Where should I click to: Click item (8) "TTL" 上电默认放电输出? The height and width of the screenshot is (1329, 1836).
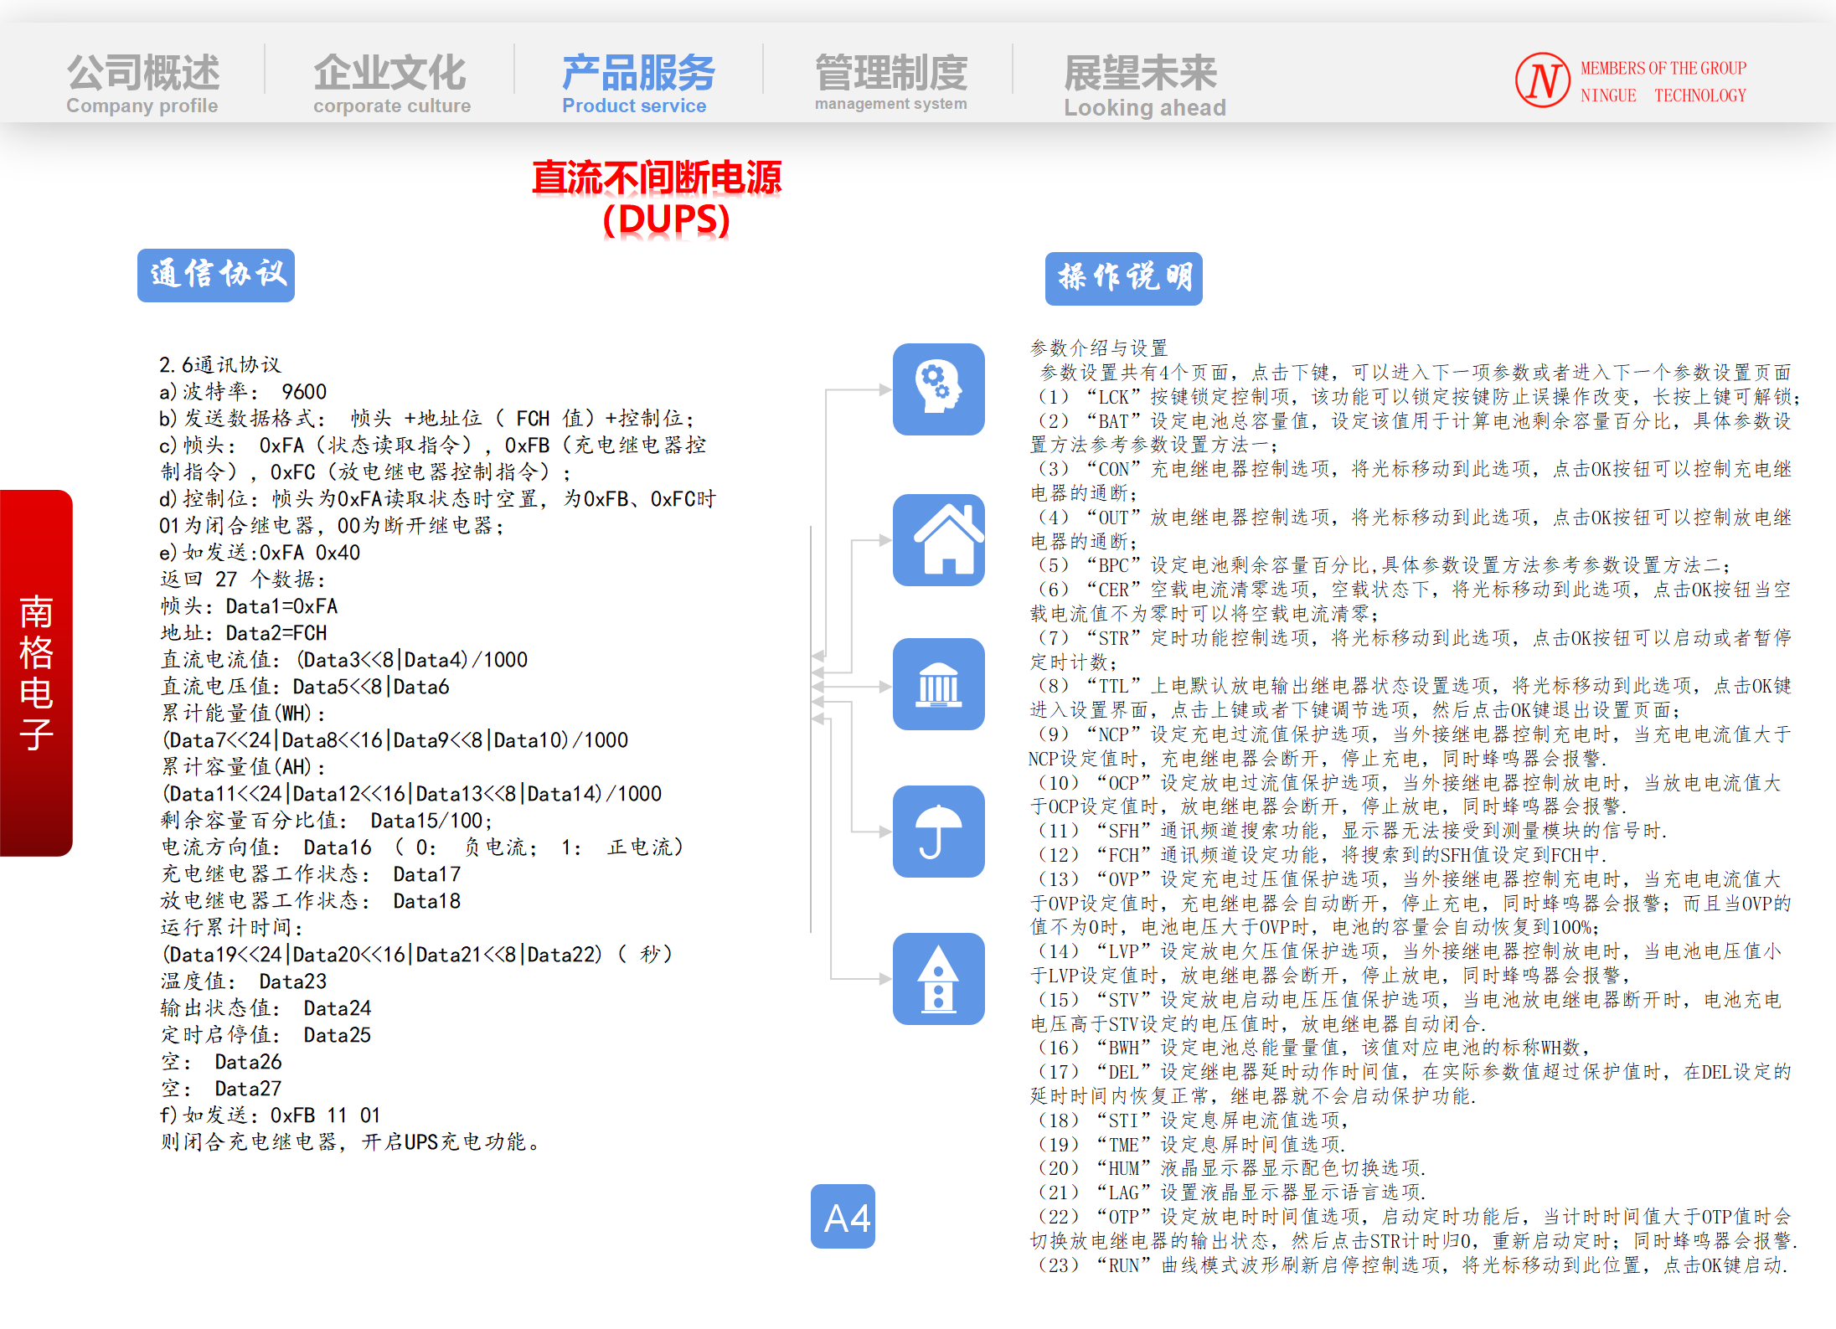click(x=1411, y=698)
